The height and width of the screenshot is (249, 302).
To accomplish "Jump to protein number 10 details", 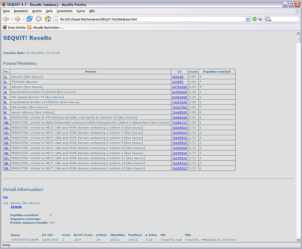I will (x=6, y=122).
